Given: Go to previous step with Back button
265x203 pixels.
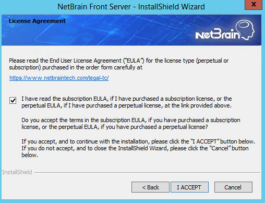Looking at the screenshot, I should coord(150,187).
